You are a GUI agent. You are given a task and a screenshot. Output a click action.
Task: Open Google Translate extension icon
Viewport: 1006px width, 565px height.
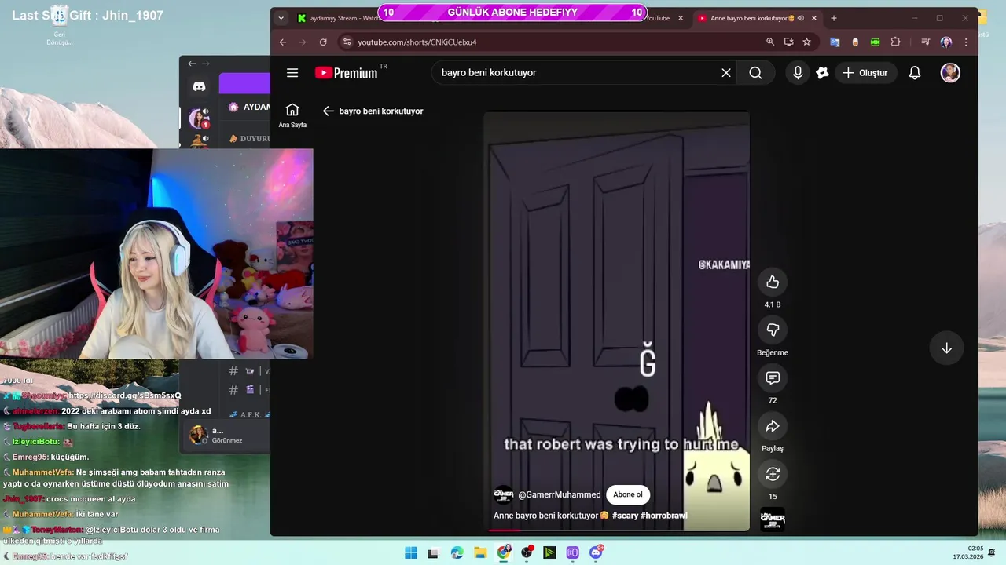tap(835, 42)
